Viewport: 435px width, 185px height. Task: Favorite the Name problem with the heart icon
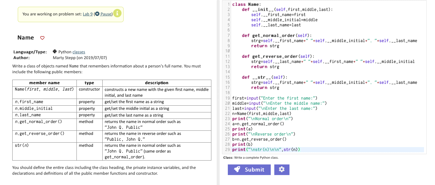pyautogui.click(x=42, y=38)
